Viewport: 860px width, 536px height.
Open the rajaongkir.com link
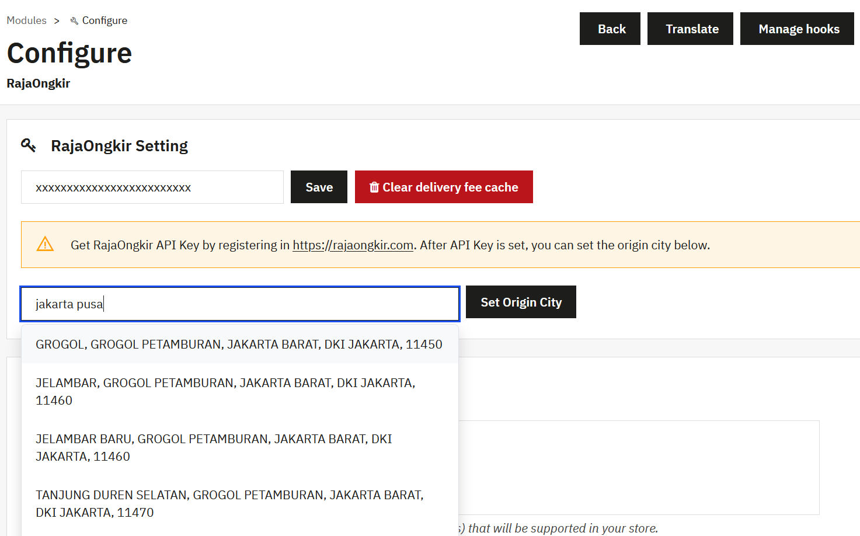[353, 245]
